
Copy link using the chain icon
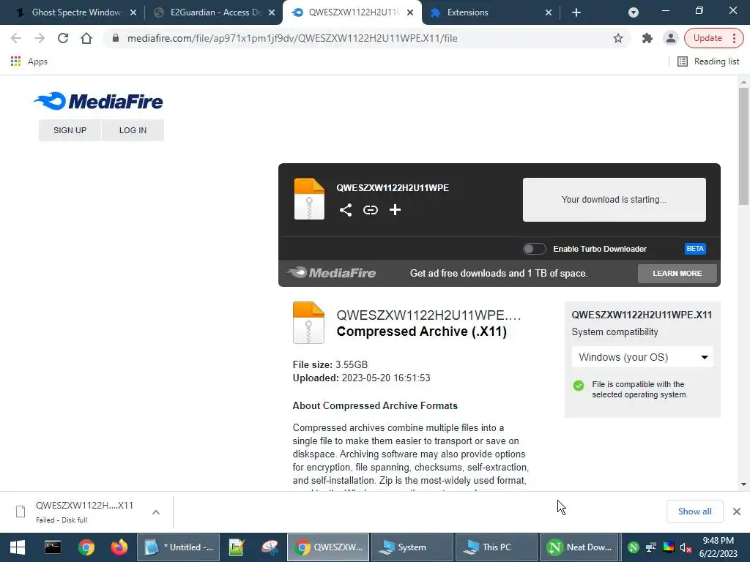[370, 210]
